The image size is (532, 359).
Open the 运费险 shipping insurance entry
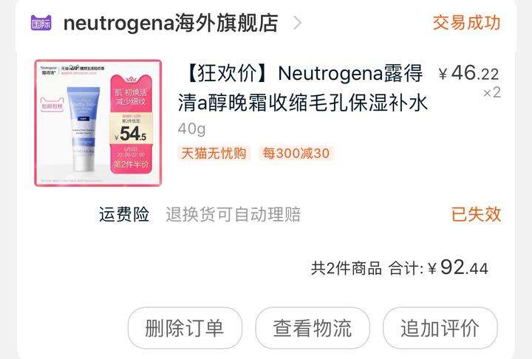pyautogui.click(x=124, y=214)
